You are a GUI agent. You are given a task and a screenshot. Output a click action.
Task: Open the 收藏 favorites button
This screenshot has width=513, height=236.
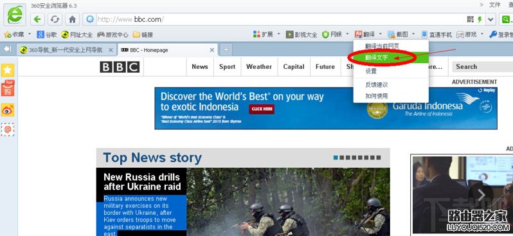click(x=14, y=34)
